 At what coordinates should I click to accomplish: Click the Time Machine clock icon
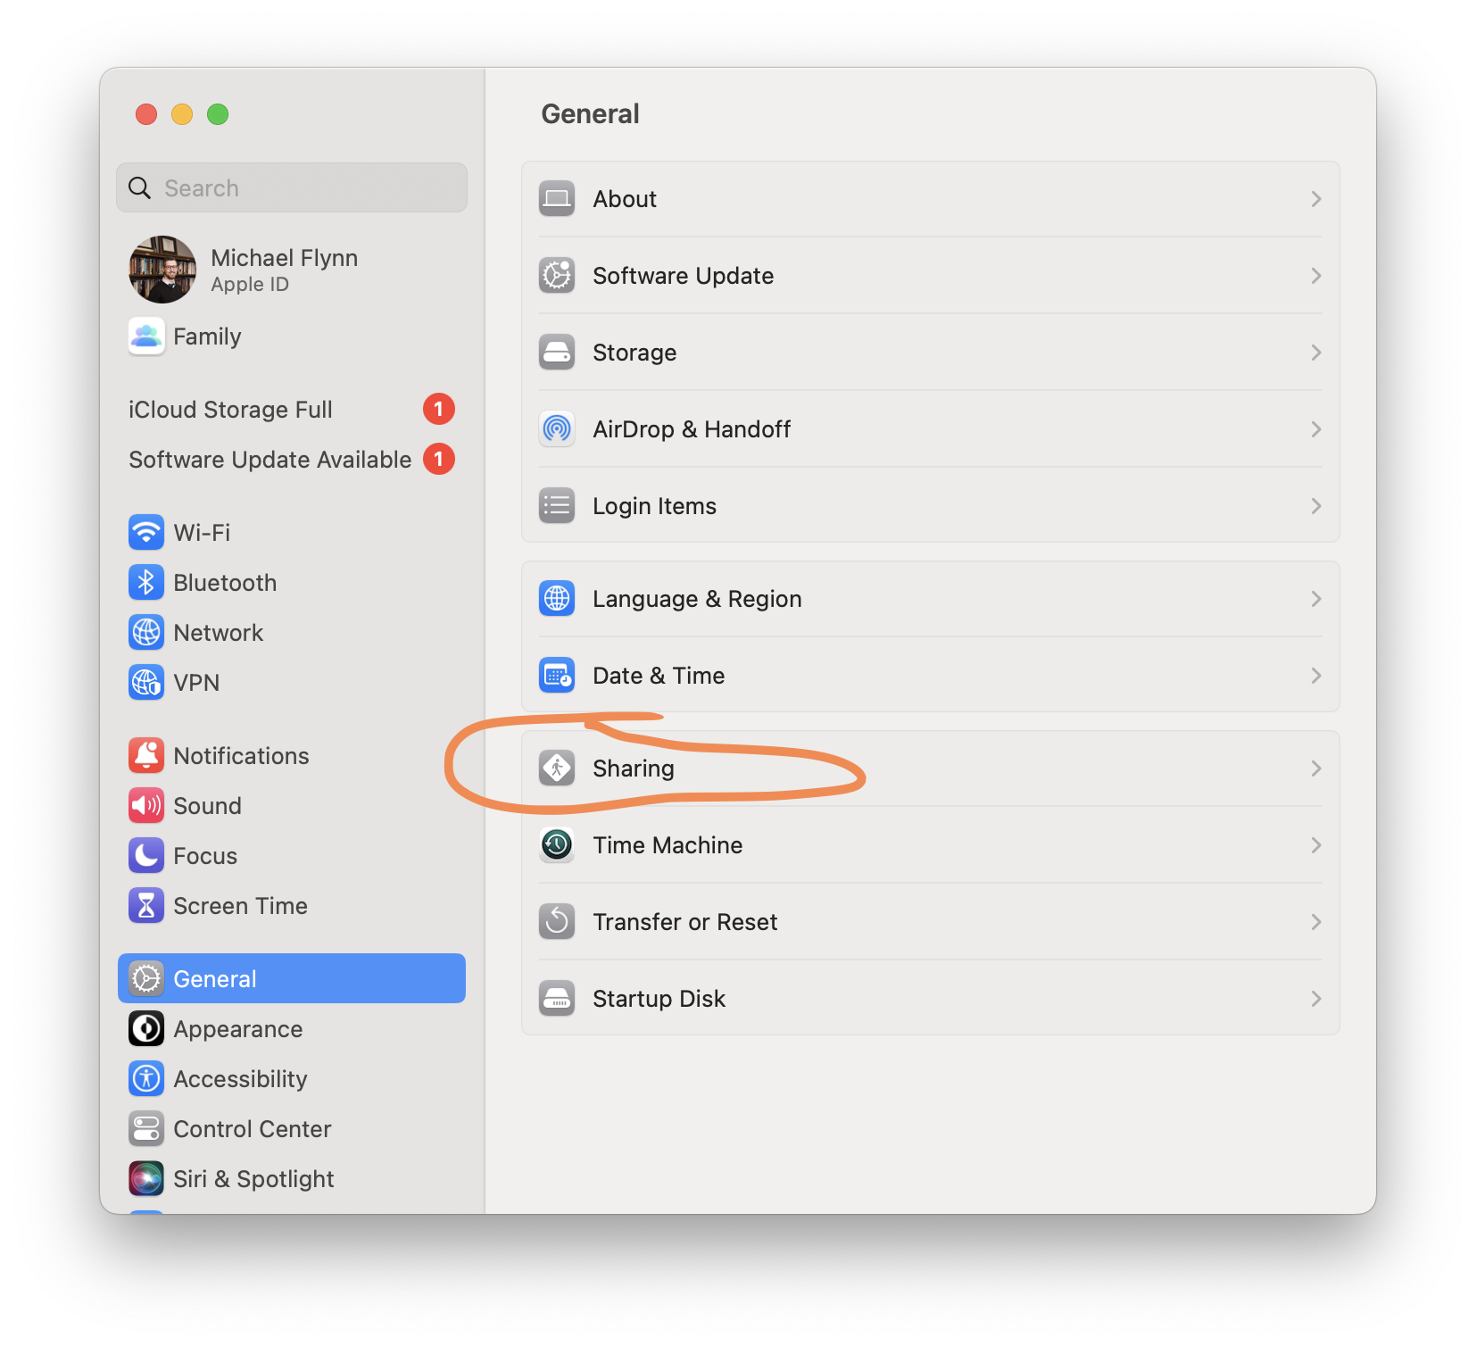pos(557,845)
